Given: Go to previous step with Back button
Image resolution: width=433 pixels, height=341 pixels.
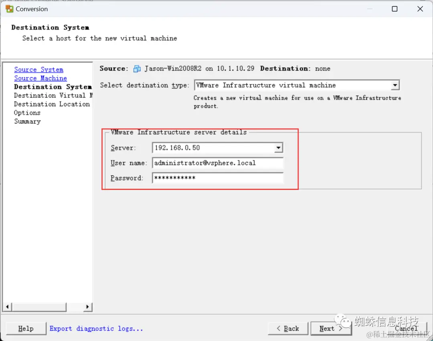Looking at the screenshot, I should coord(288,329).
